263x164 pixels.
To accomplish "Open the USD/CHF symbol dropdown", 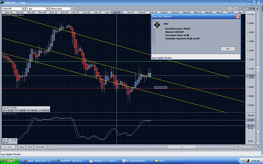I will pyautogui.click(x=23, y=9).
